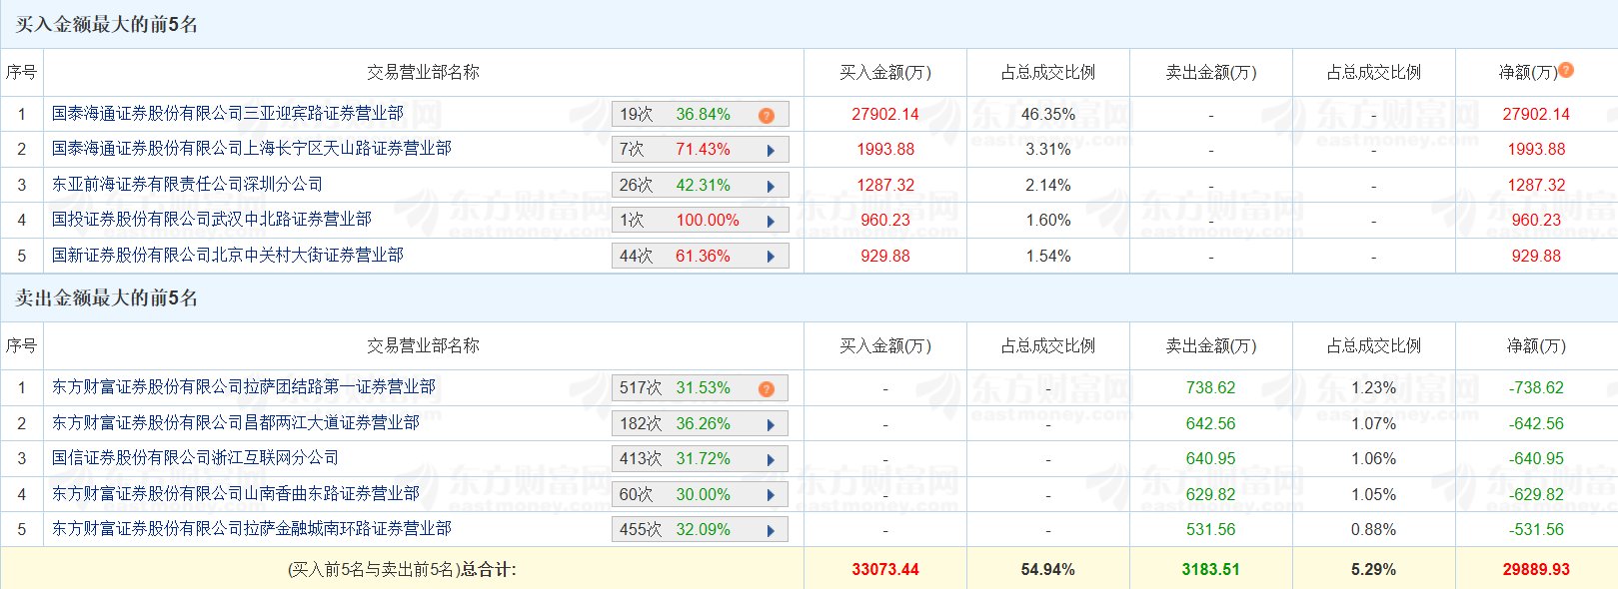Image resolution: width=1618 pixels, height=589 pixels.
Task: Click blue arrow icon next to 42.31%
Action: click(771, 187)
